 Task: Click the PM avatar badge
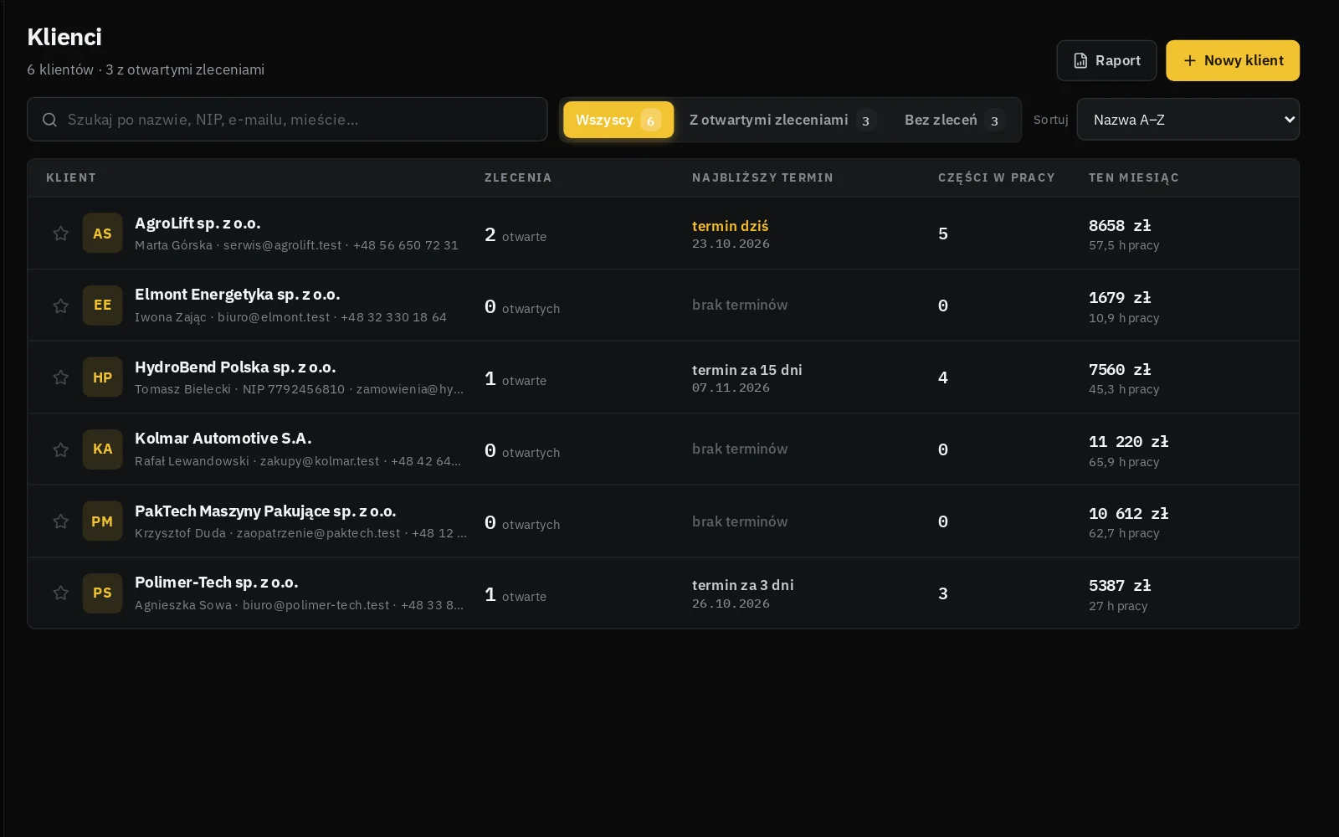102,521
